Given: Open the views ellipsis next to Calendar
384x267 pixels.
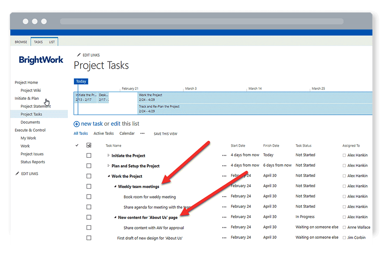Looking at the screenshot, I should [x=143, y=133].
